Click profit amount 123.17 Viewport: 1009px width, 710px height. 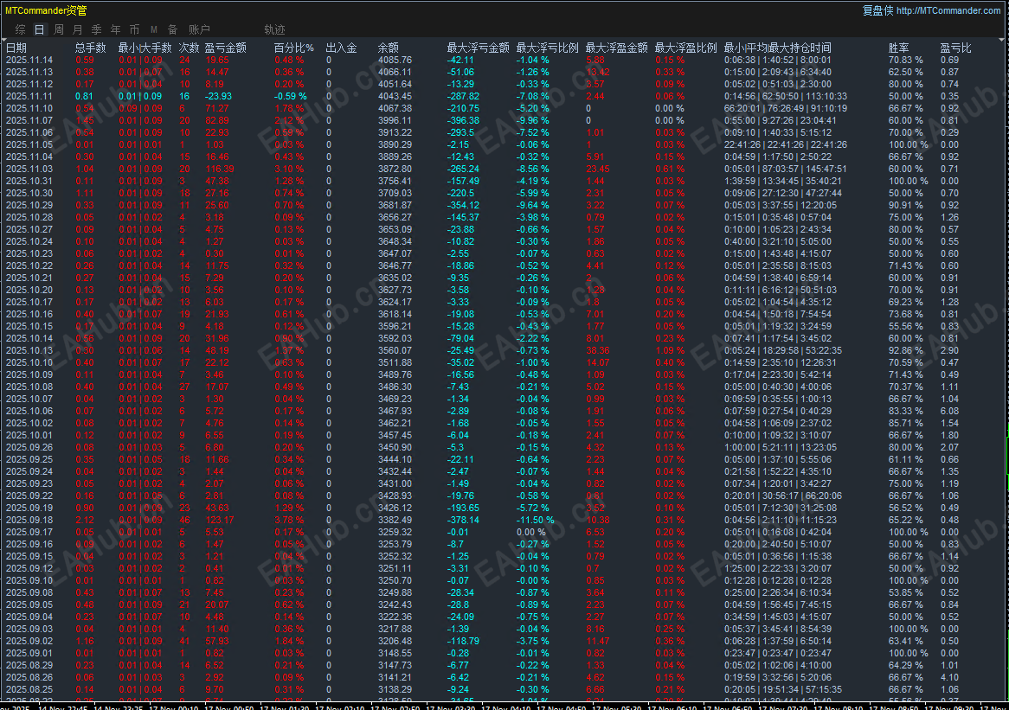pos(220,520)
